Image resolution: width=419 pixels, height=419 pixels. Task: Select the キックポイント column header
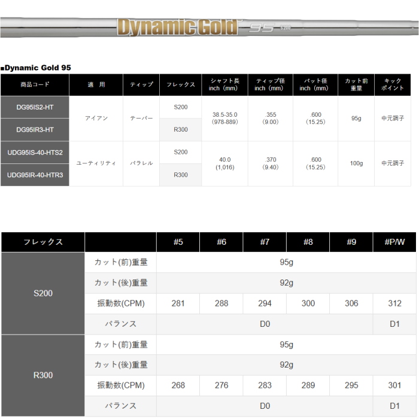click(392, 85)
